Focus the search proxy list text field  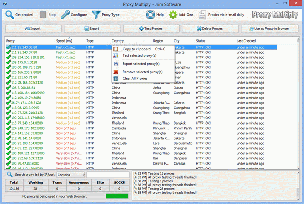tap(108, 175)
